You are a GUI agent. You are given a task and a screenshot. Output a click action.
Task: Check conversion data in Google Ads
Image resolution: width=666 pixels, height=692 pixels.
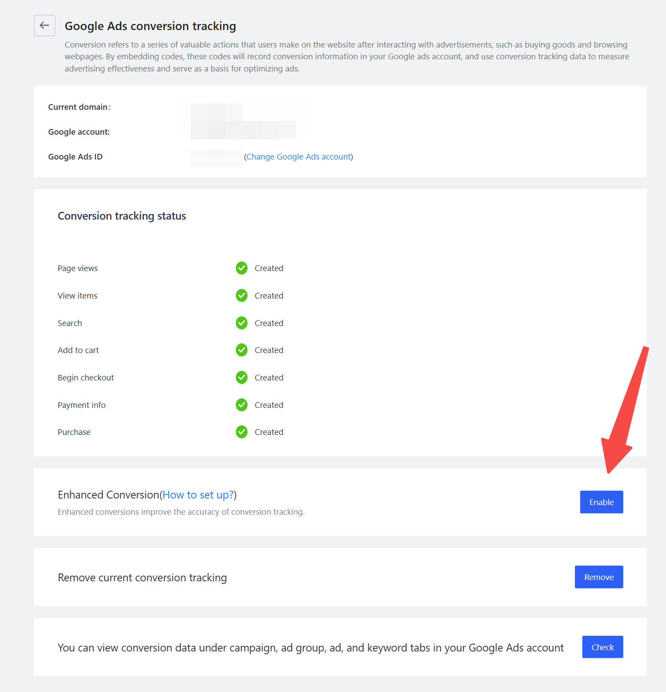(603, 647)
